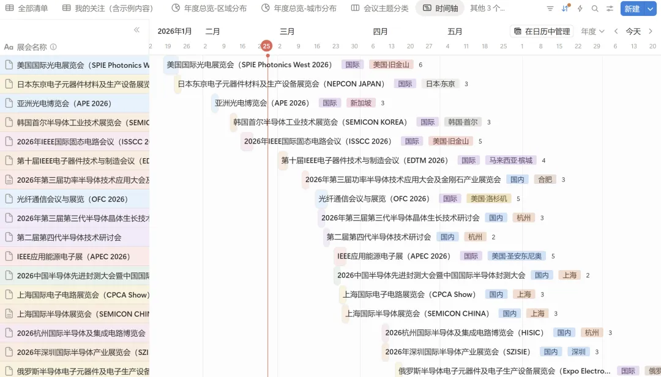Click page icon of 韩国首尔半导体工业 row

9,122
